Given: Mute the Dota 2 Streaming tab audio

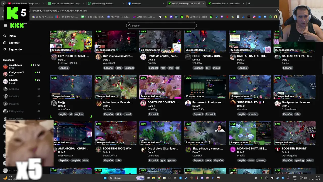Looking at the screenshot, I should click(199, 4).
